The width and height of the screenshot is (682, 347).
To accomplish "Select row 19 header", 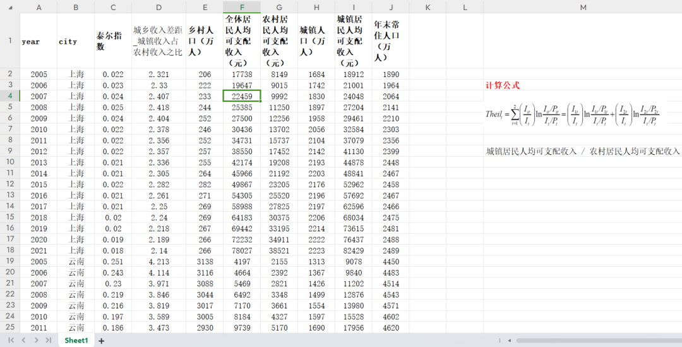I will tap(10, 261).
